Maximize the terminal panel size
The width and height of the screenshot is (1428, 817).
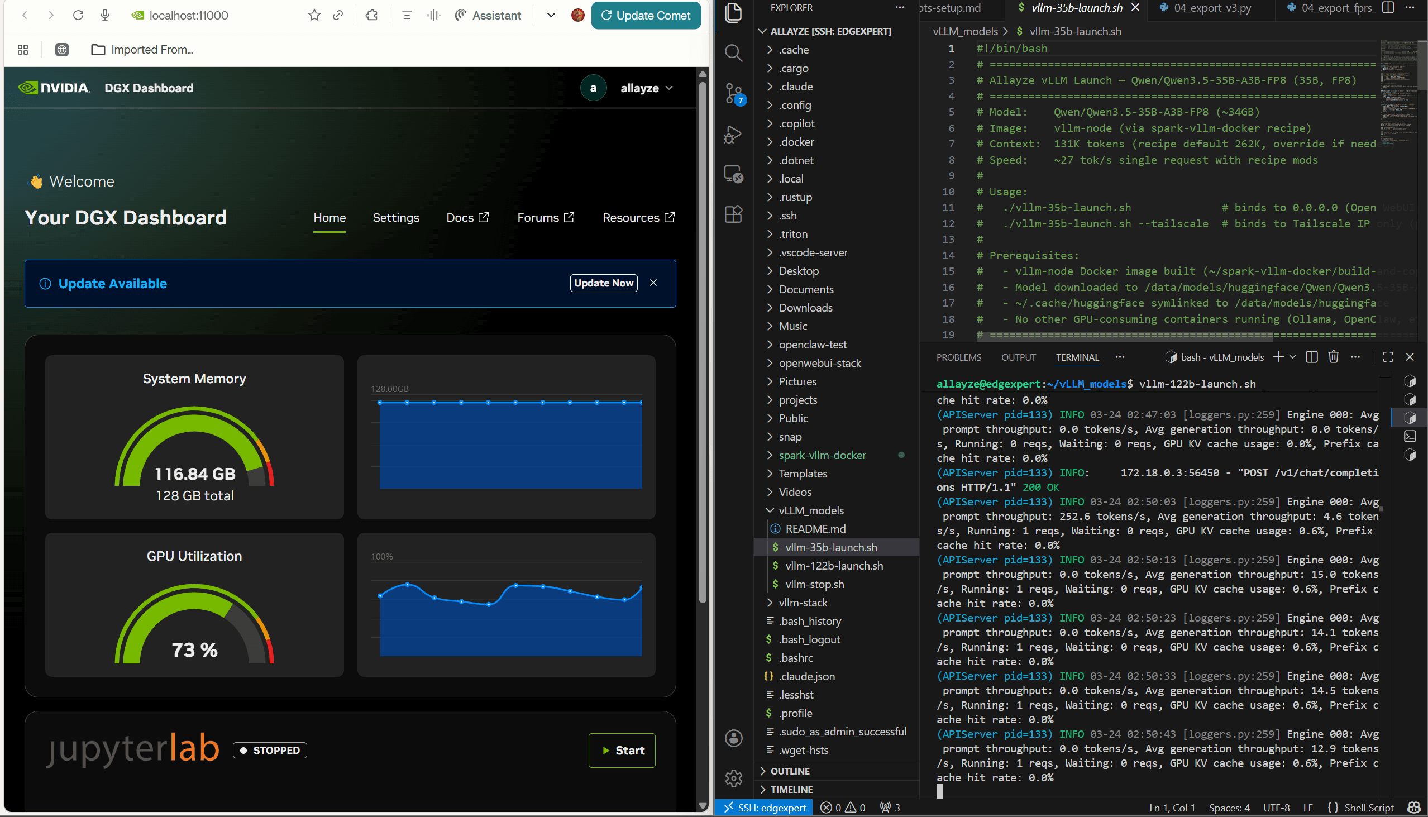point(1388,357)
